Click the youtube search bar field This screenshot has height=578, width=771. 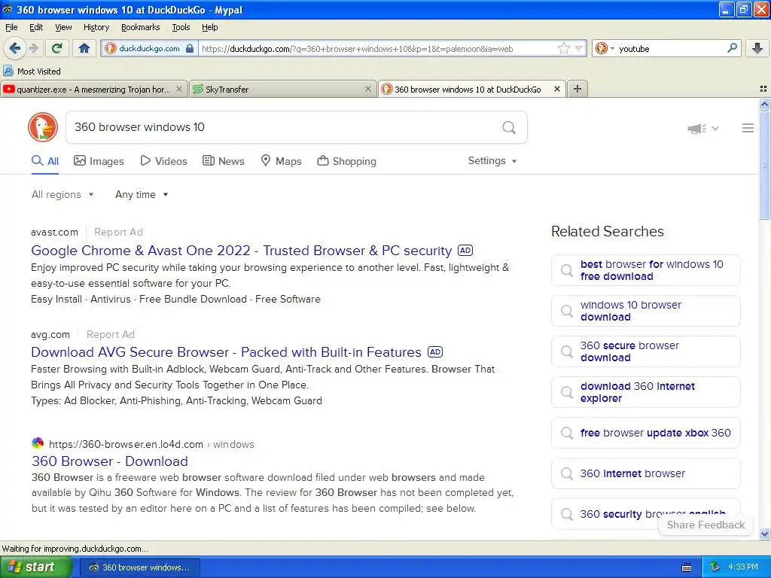(x=670, y=49)
